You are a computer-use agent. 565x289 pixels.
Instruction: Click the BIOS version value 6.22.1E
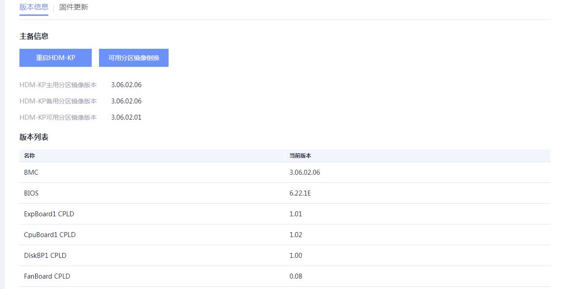(x=300, y=193)
